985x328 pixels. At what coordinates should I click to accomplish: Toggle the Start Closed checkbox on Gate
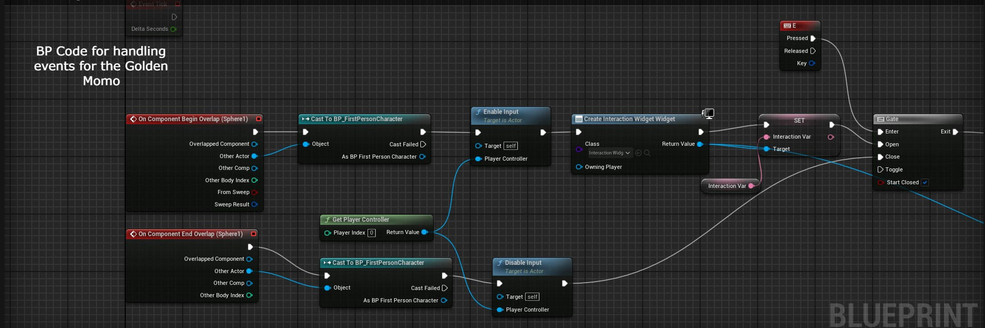(x=924, y=182)
